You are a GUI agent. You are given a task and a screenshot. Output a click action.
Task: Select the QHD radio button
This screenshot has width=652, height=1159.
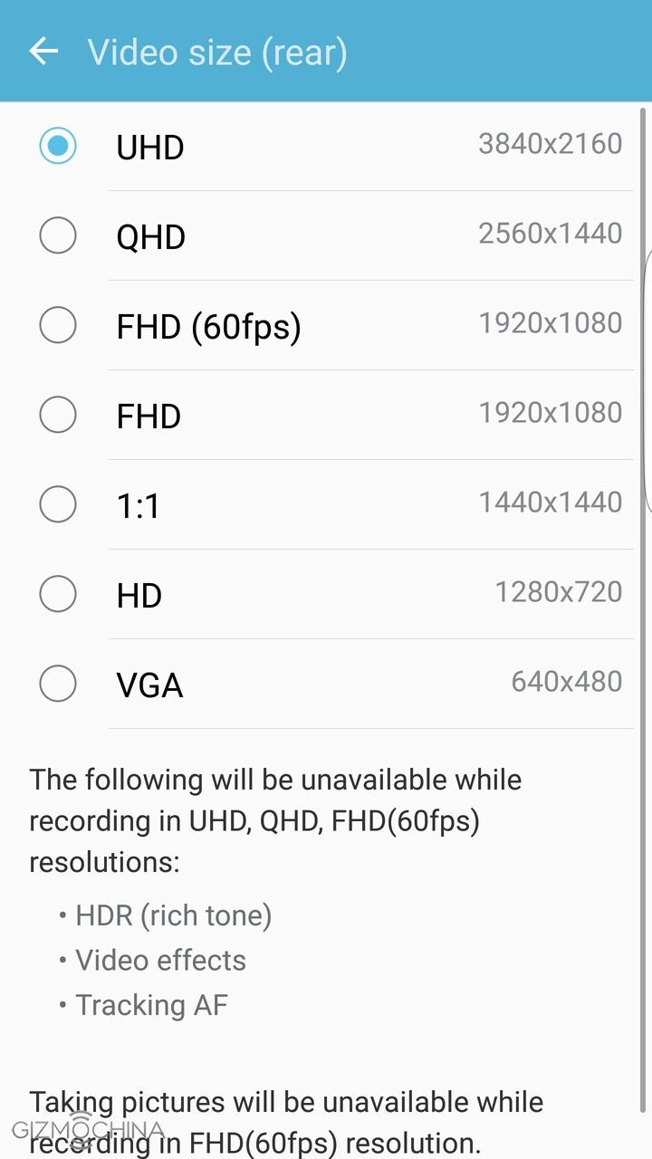point(58,235)
